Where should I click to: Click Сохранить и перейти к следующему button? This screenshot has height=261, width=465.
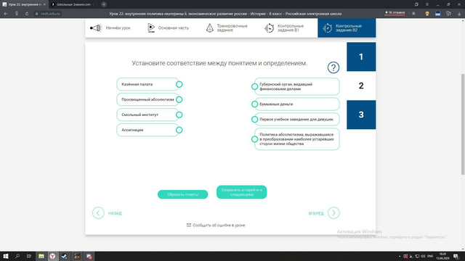[242, 192]
